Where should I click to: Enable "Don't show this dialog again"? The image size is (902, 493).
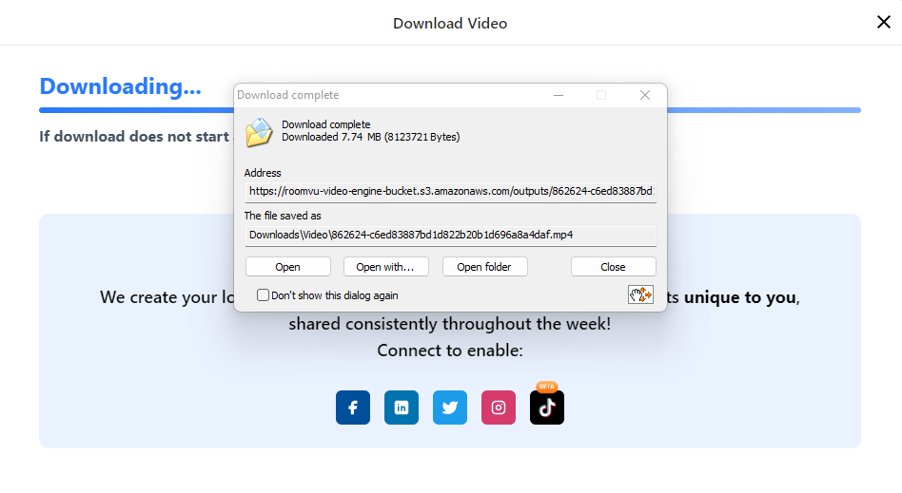(264, 295)
